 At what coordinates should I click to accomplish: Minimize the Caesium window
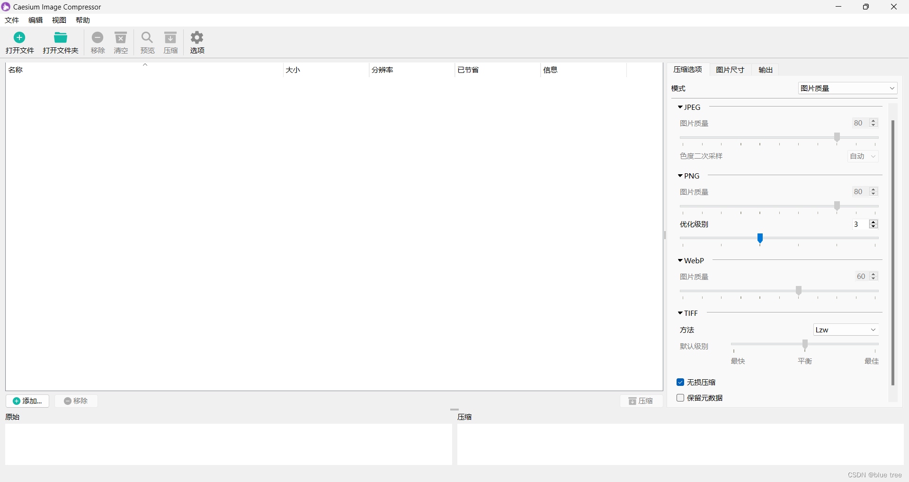(x=838, y=7)
